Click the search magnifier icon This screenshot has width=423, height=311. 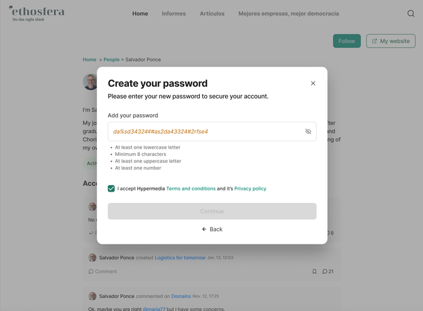(411, 13)
